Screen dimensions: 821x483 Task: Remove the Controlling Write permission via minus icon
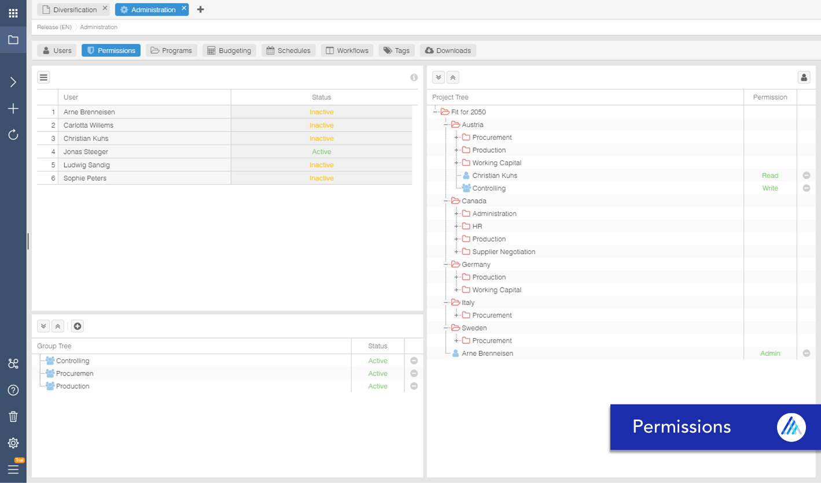pos(807,188)
